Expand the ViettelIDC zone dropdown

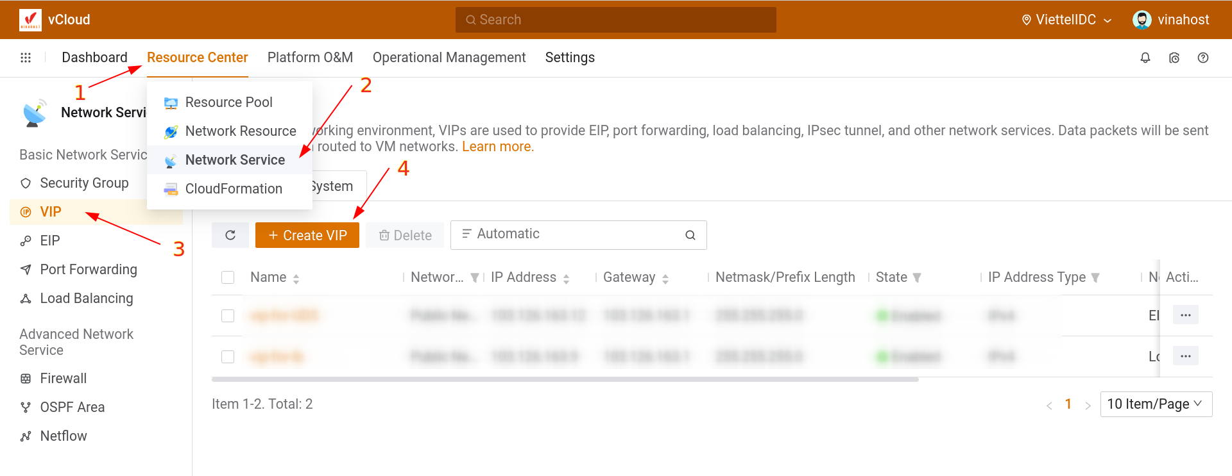1066,20
